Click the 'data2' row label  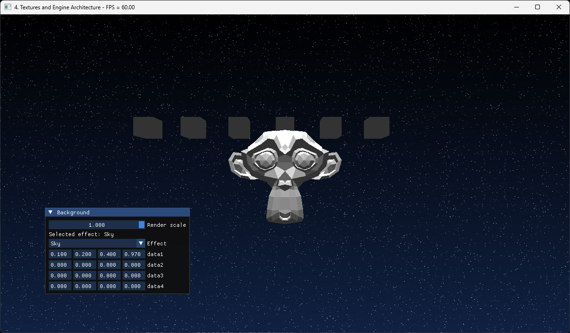tap(155, 265)
